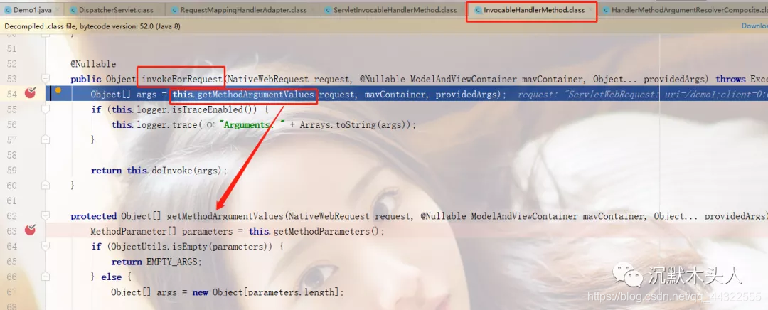Screen dimensions: 768x310
Task: Click the @Nullable annotation on line 52
Action: pyautogui.click(x=93, y=64)
